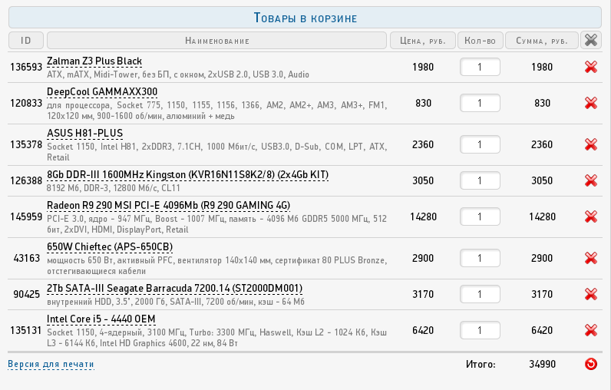Open the Intel Core i5 - 4440 OEM link
611x390 pixels.
(101, 319)
